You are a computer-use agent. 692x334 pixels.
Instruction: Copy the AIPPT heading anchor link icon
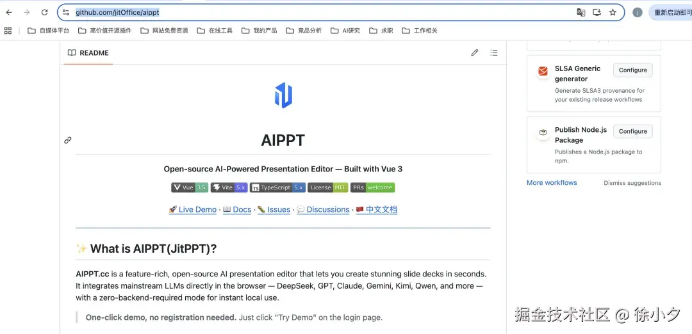click(67, 140)
